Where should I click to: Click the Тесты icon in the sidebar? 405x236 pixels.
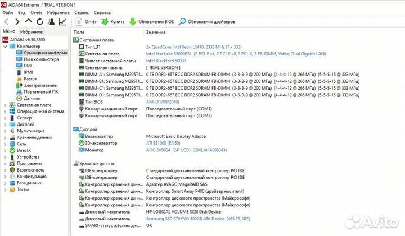tap(12, 189)
